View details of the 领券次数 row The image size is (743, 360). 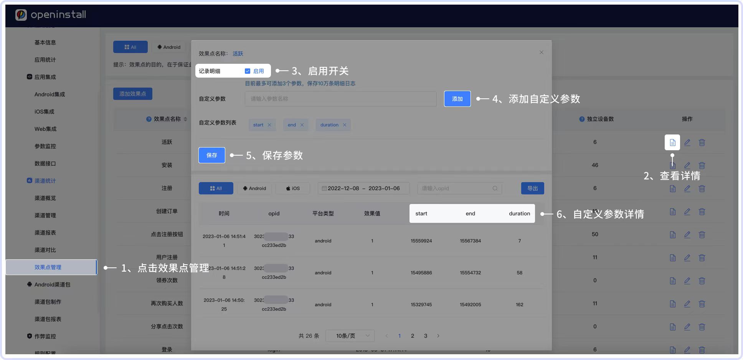672,281
